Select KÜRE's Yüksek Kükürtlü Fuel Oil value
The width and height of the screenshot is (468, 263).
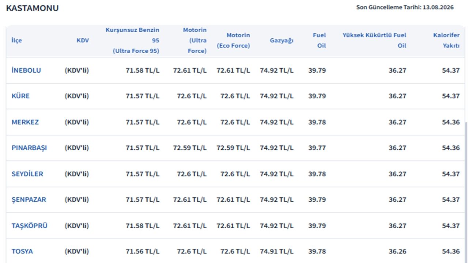pos(397,96)
